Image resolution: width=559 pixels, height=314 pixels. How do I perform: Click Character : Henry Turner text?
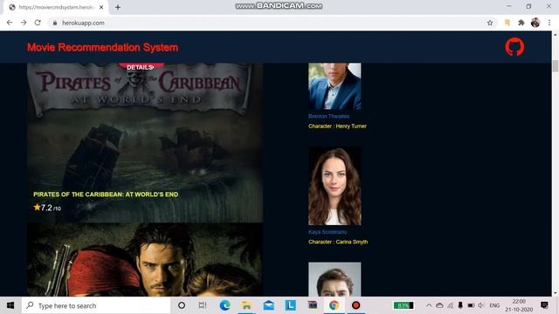337,126
